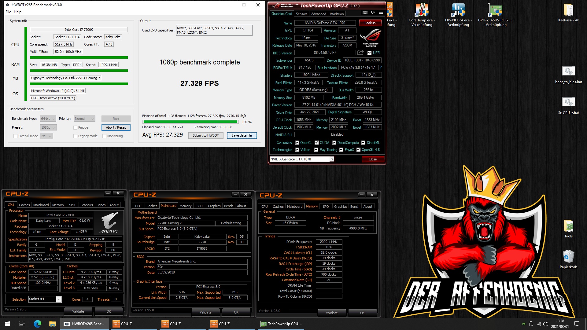Open the Windows Start menu
587x330 pixels.
[x=7, y=324]
